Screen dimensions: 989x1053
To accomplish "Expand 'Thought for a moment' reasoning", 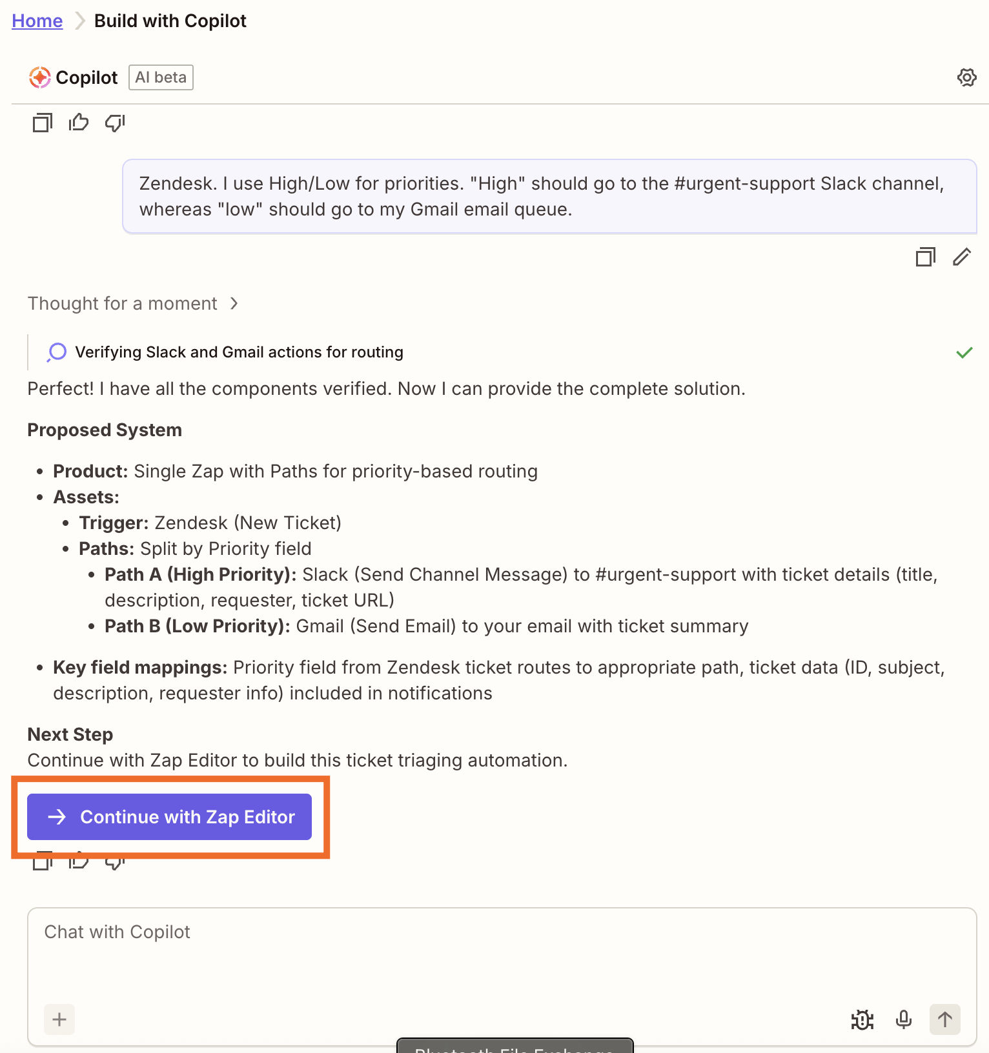I will [133, 303].
